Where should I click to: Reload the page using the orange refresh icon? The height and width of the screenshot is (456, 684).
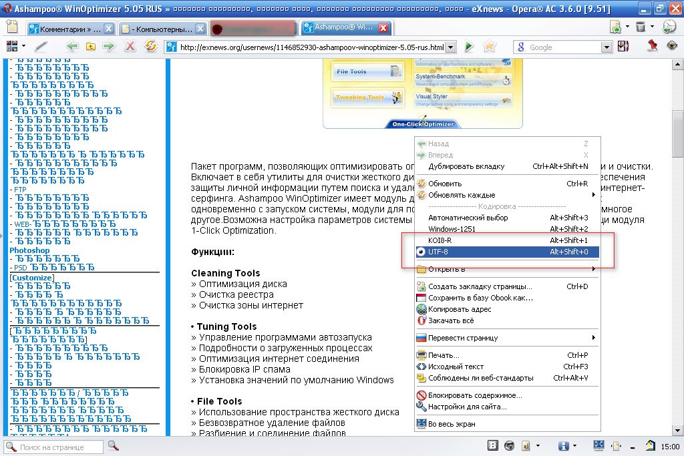pyautogui.click(x=151, y=46)
